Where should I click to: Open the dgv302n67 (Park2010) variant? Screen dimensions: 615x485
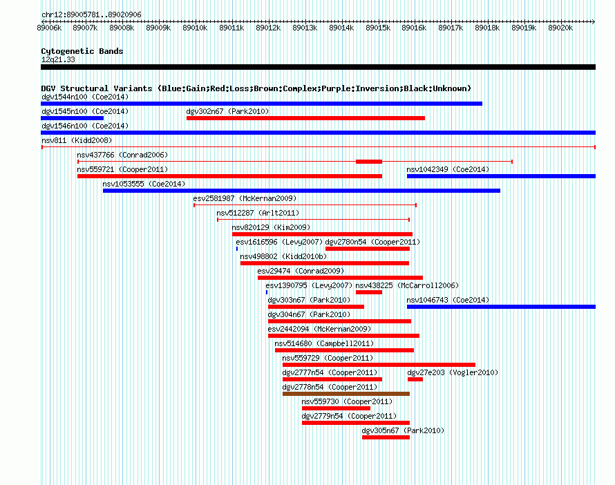point(227,111)
